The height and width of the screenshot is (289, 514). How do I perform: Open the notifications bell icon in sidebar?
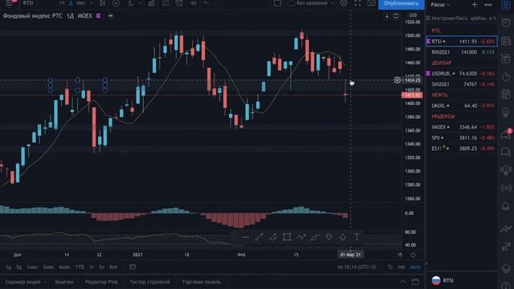click(506, 206)
